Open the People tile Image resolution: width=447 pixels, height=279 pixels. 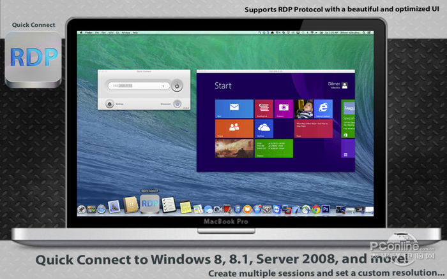[234, 129]
